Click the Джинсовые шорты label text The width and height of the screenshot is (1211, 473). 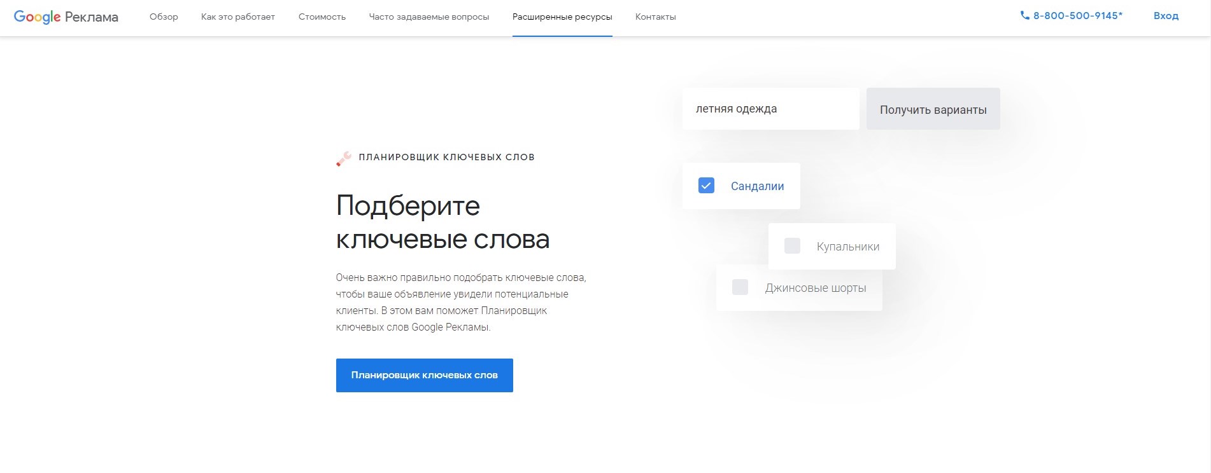click(816, 288)
